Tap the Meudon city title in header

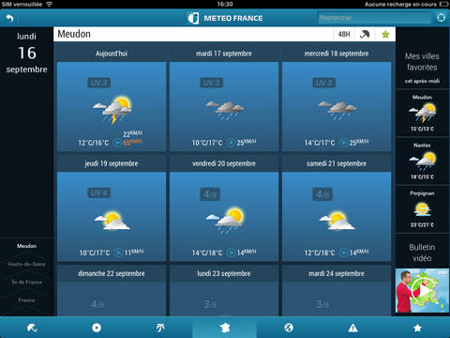coord(74,34)
